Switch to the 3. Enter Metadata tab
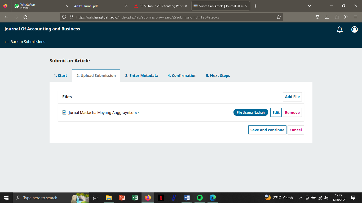Viewport: 362px width, 203px height. tap(142, 76)
